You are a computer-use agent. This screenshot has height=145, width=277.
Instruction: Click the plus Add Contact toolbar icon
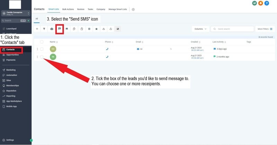pos(37,29)
